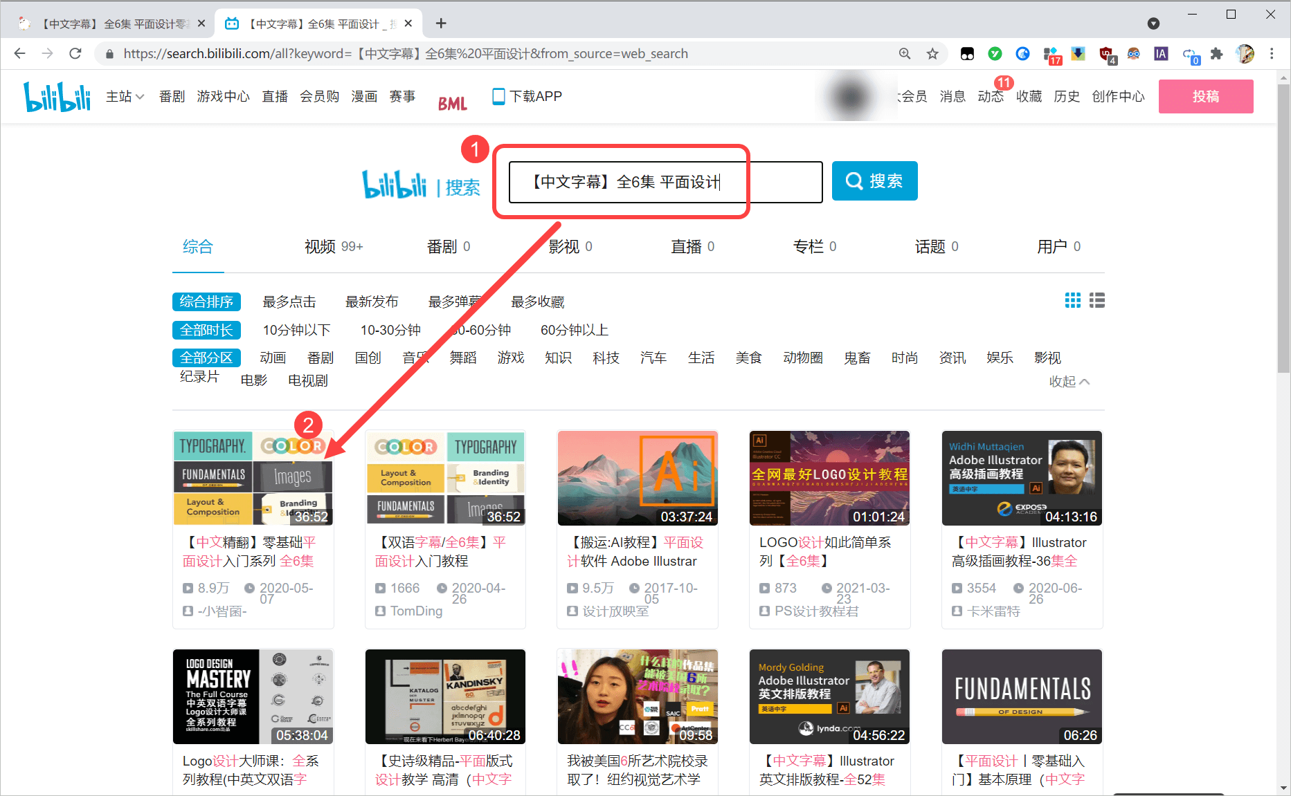Open 创作中心 in the header
The height and width of the screenshot is (796, 1291).
pos(1118,96)
